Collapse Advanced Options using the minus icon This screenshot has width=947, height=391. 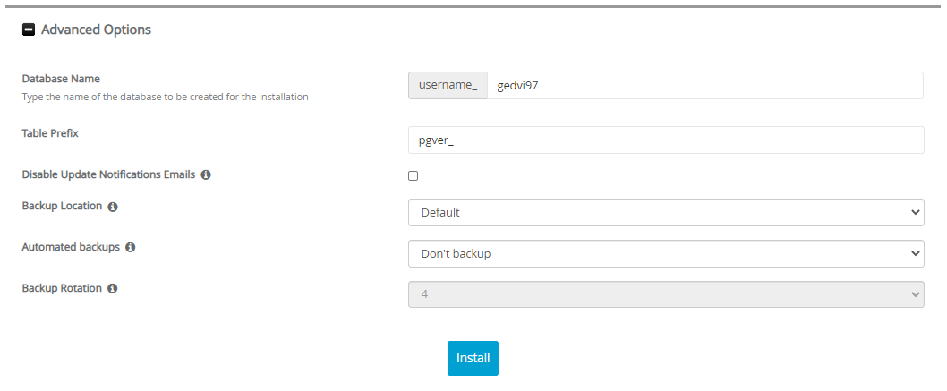(x=29, y=30)
